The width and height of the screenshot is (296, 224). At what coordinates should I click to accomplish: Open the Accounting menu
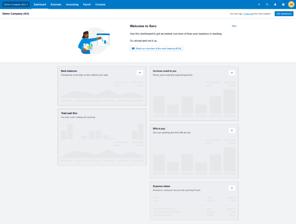pos(72,5)
